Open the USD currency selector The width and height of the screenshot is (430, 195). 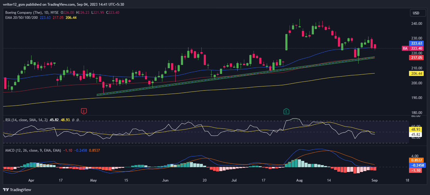418,13
